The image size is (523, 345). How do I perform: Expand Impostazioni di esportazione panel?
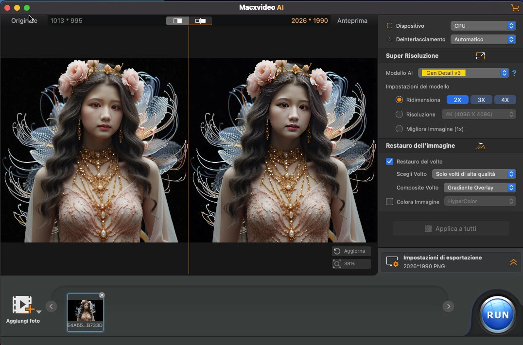[513, 262]
